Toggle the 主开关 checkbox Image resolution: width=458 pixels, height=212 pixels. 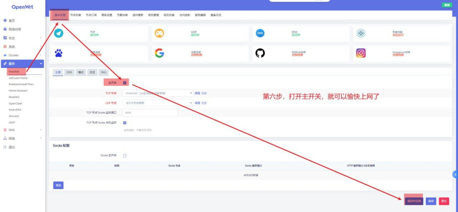125,83
